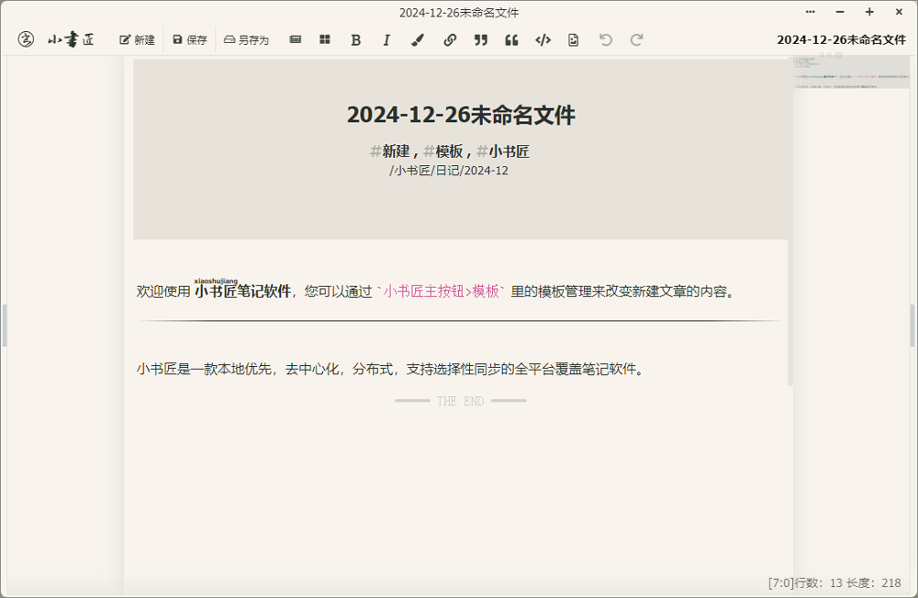Image resolution: width=918 pixels, height=598 pixels.
Task: Open the more options ellipsis in title bar
Action: tap(811, 12)
